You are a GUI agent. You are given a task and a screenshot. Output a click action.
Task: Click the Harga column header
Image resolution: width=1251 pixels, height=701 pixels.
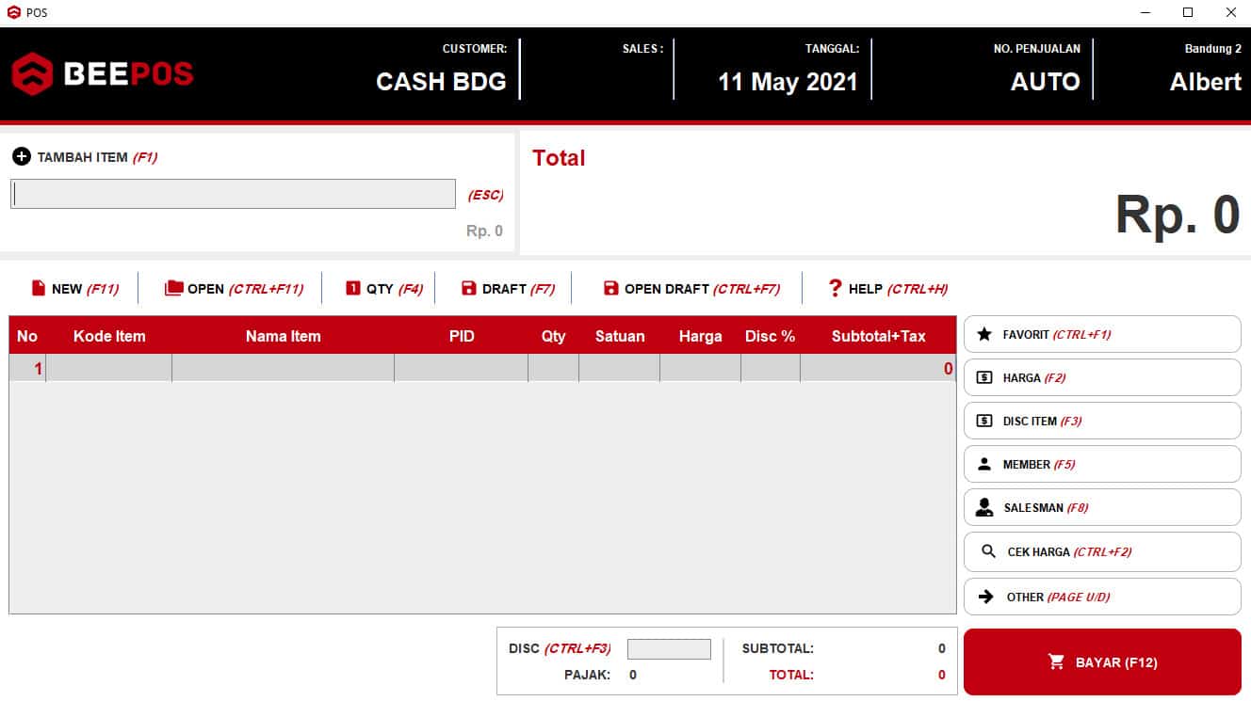[701, 336]
